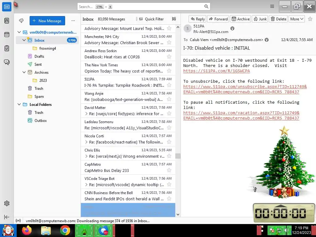Open the Tasks space

7,48
